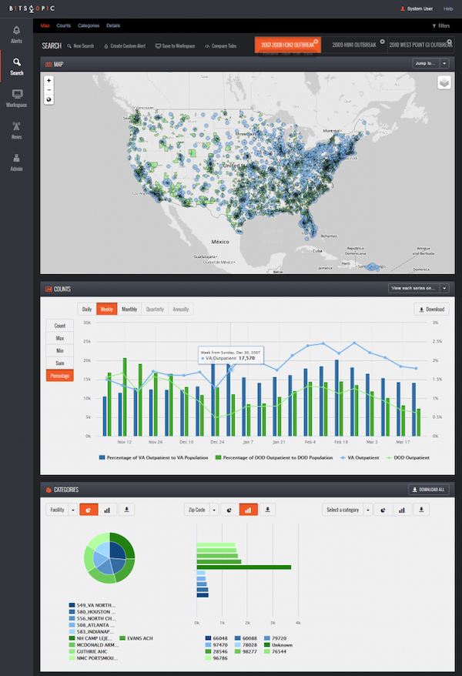462x676 pixels.
Task: Open the Workspace monitor sidebar icon
Action: coord(17,94)
